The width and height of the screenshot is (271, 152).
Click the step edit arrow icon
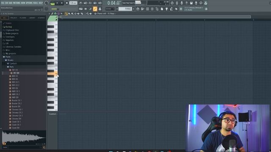pos(86,9)
